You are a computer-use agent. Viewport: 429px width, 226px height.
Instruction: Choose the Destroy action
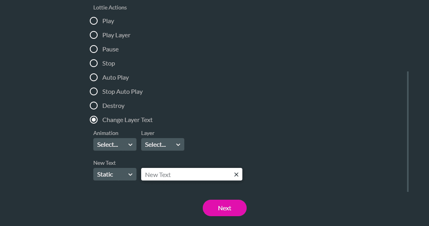tap(94, 106)
